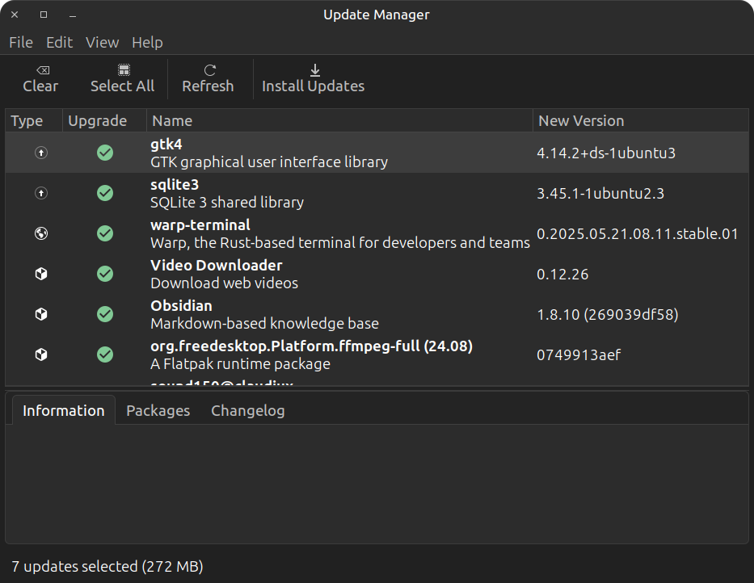Click the gtk4 package type arrow icon
This screenshot has width=754, height=583.
coord(41,153)
